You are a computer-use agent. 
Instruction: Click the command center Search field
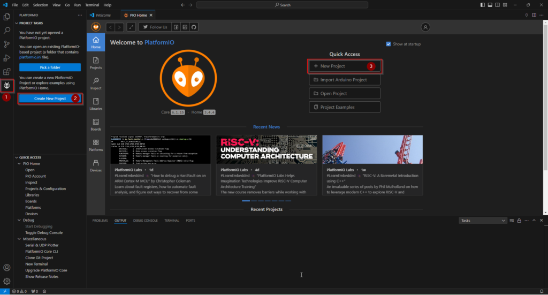click(x=283, y=5)
